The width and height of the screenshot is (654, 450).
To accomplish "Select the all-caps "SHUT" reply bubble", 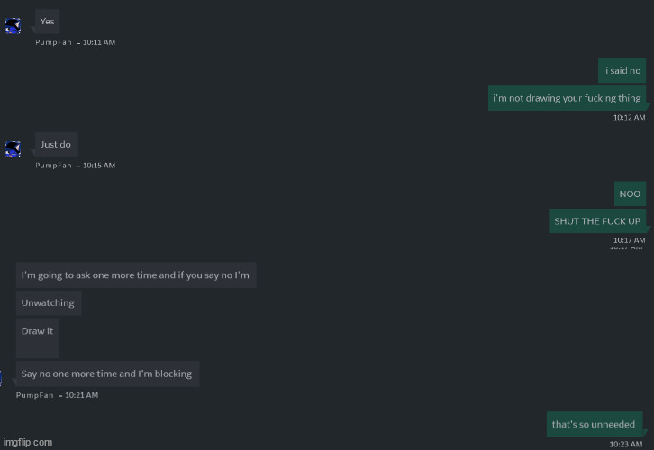I will tap(597, 221).
